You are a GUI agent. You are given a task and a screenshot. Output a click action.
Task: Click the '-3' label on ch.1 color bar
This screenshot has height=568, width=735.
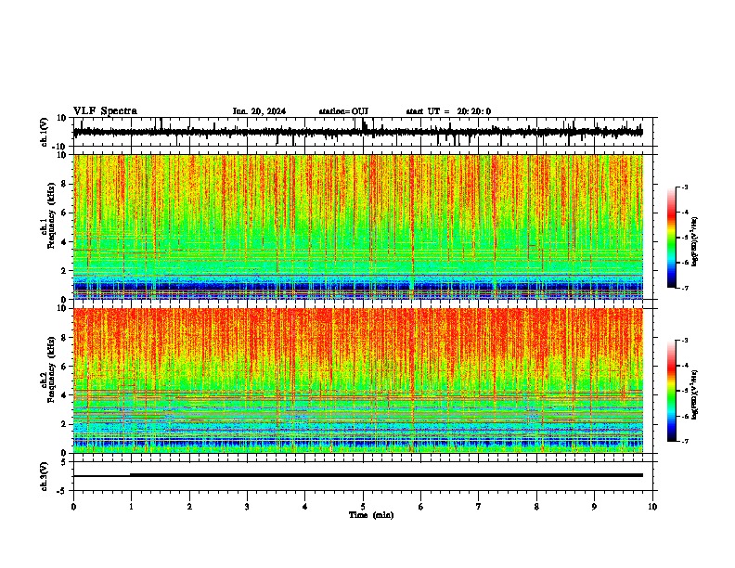point(684,187)
